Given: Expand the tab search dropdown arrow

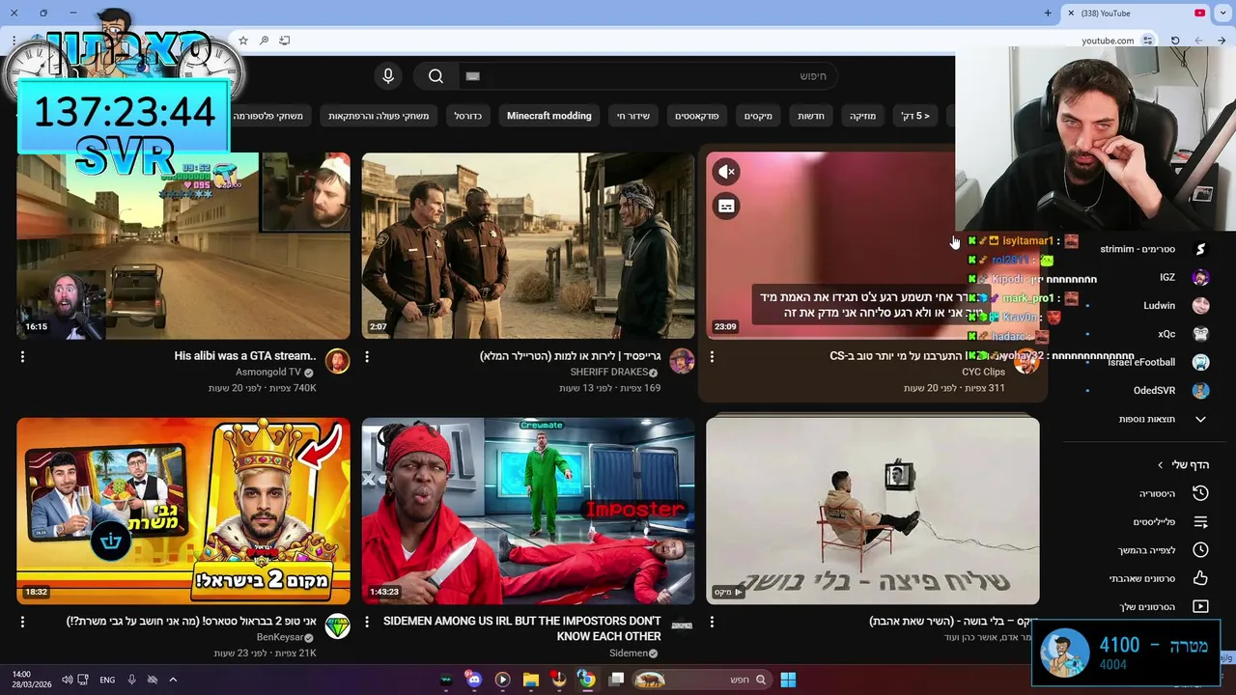Looking at the screenshot, I should tap(1222, 13).
